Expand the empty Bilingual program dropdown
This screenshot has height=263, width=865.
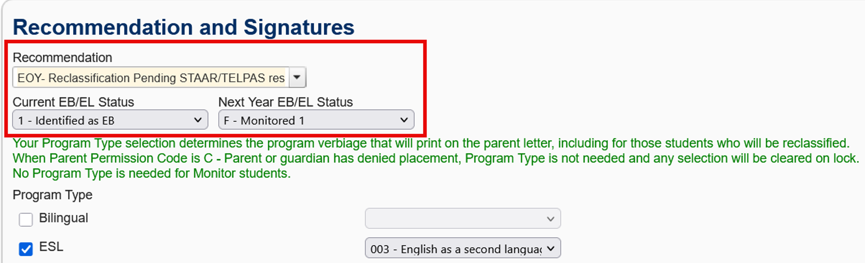click(462, 219)
